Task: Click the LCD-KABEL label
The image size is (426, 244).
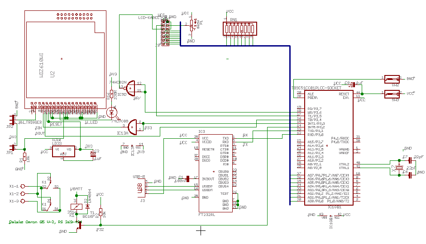Action: coord(149,18)
